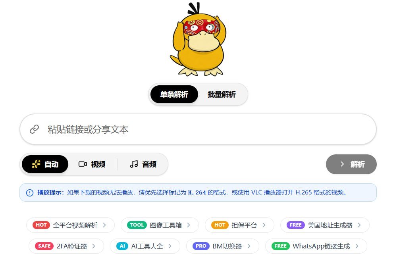Select 音频 mode option
This screenshot has width=397, height=279.
click(143, 164)
